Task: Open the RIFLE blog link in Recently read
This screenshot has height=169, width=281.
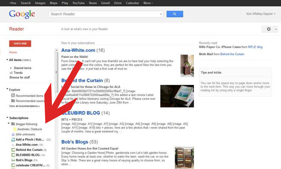Action: tap(255, 47)
